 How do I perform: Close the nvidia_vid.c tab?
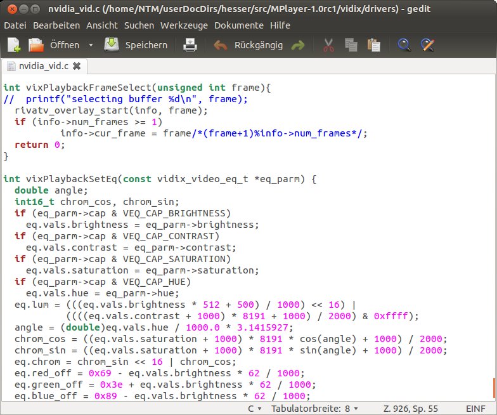[77, 66]
